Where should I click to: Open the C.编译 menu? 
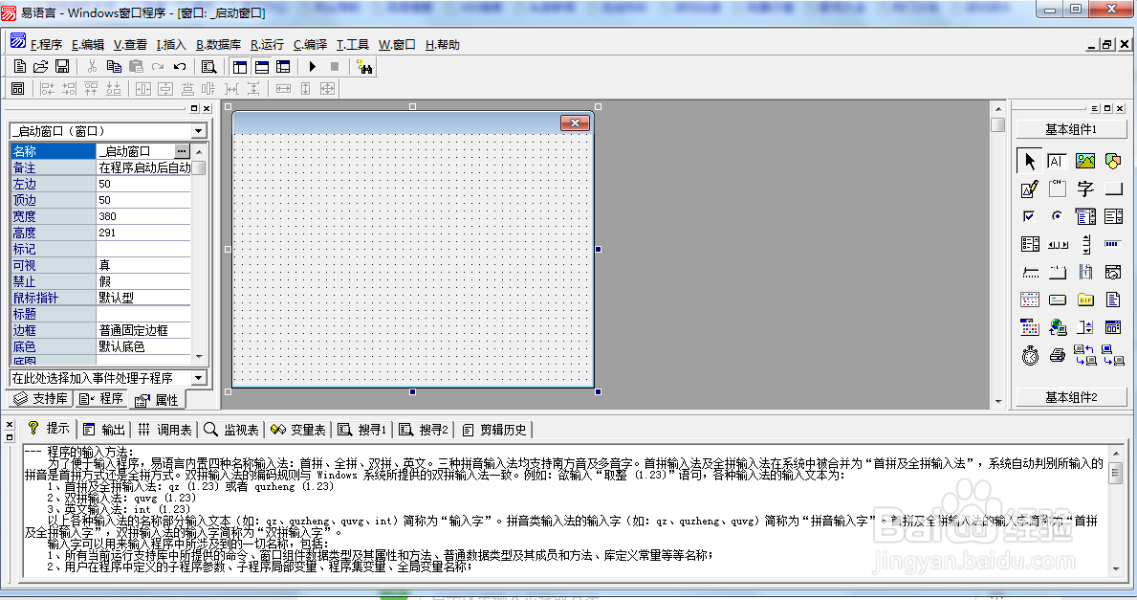(310, 44)
